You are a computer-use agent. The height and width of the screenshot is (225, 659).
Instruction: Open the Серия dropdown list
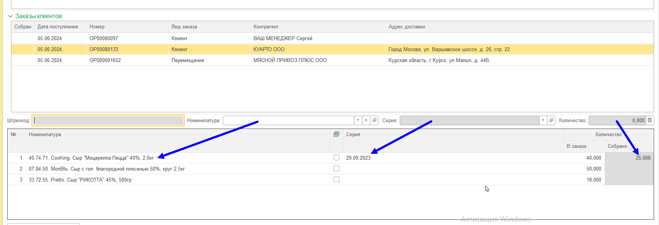pos(543,120)
